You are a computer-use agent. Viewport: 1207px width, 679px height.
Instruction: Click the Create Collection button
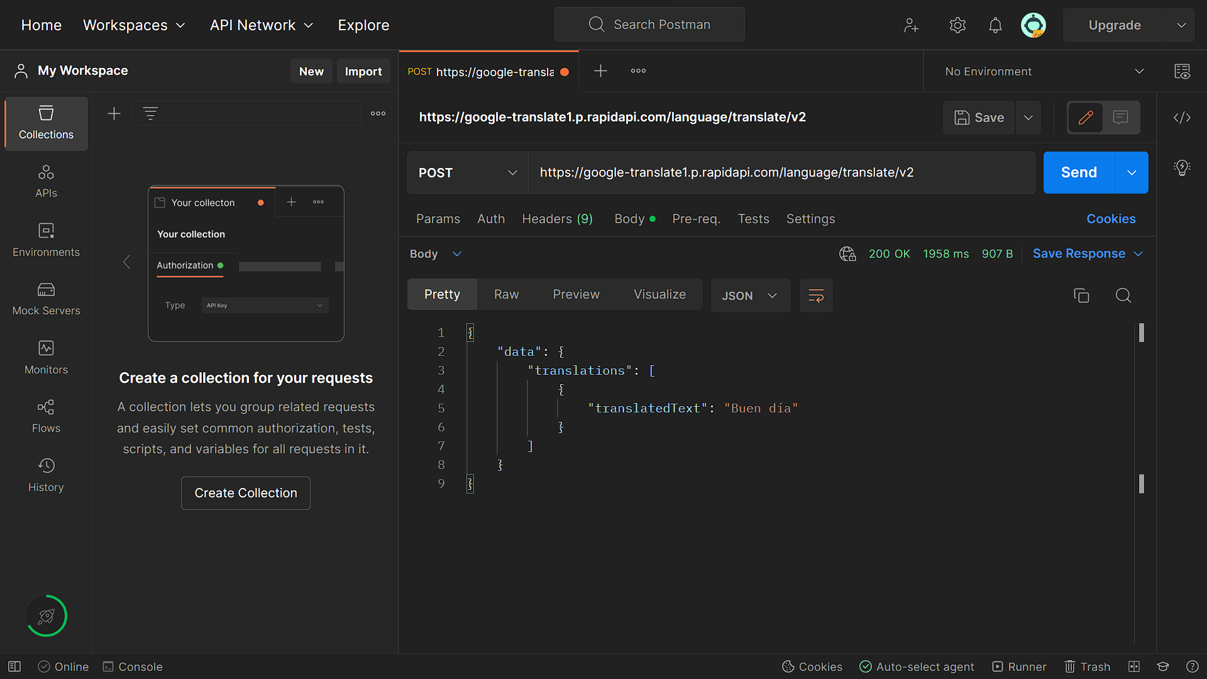[246, 494]
